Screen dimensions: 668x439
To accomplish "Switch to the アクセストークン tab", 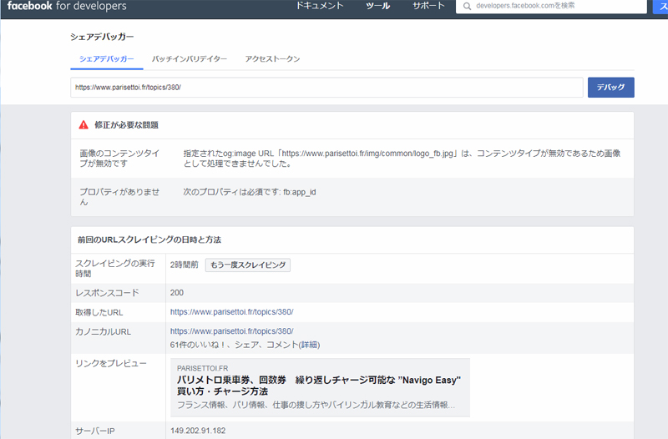I will [272, 58].
